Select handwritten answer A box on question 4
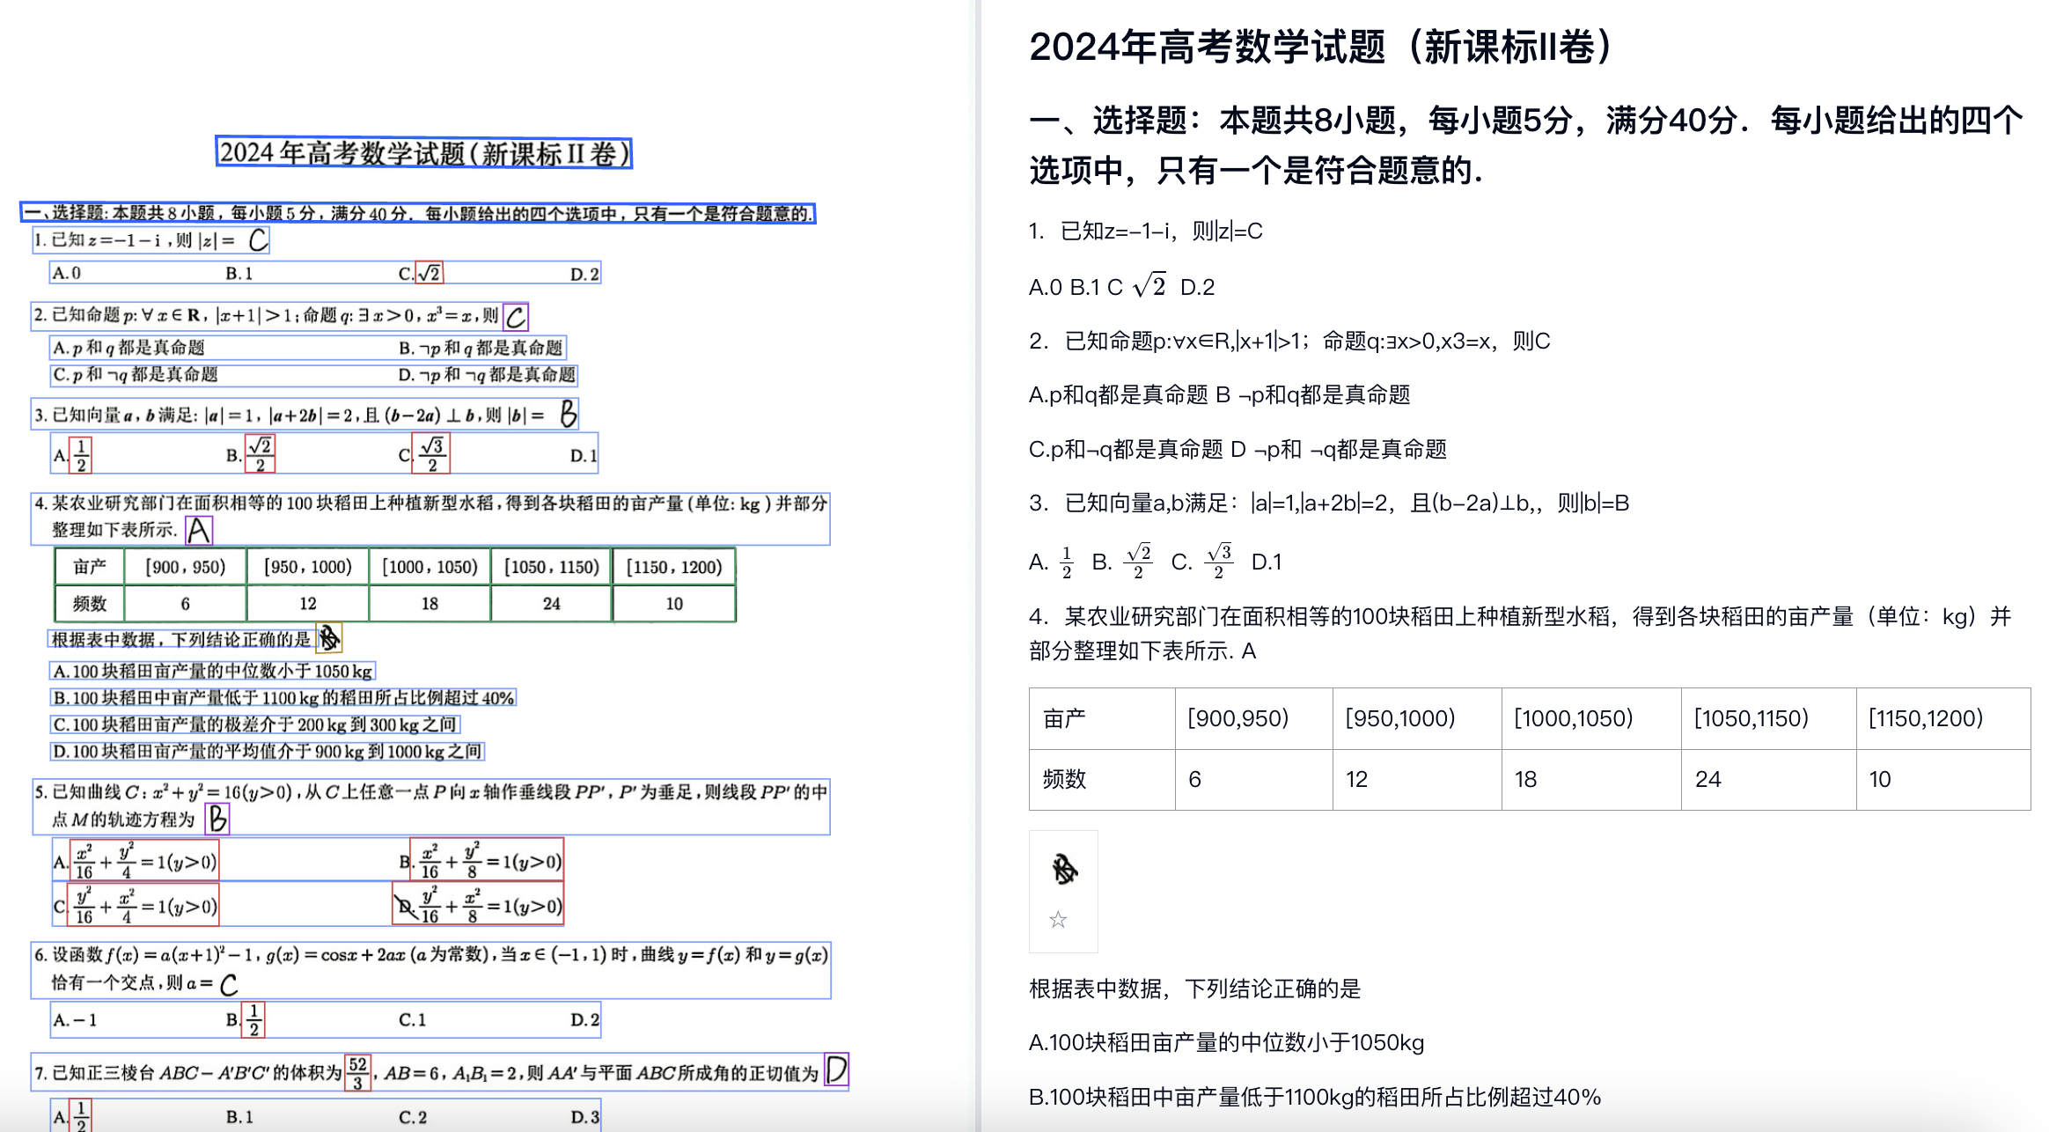 199,530
